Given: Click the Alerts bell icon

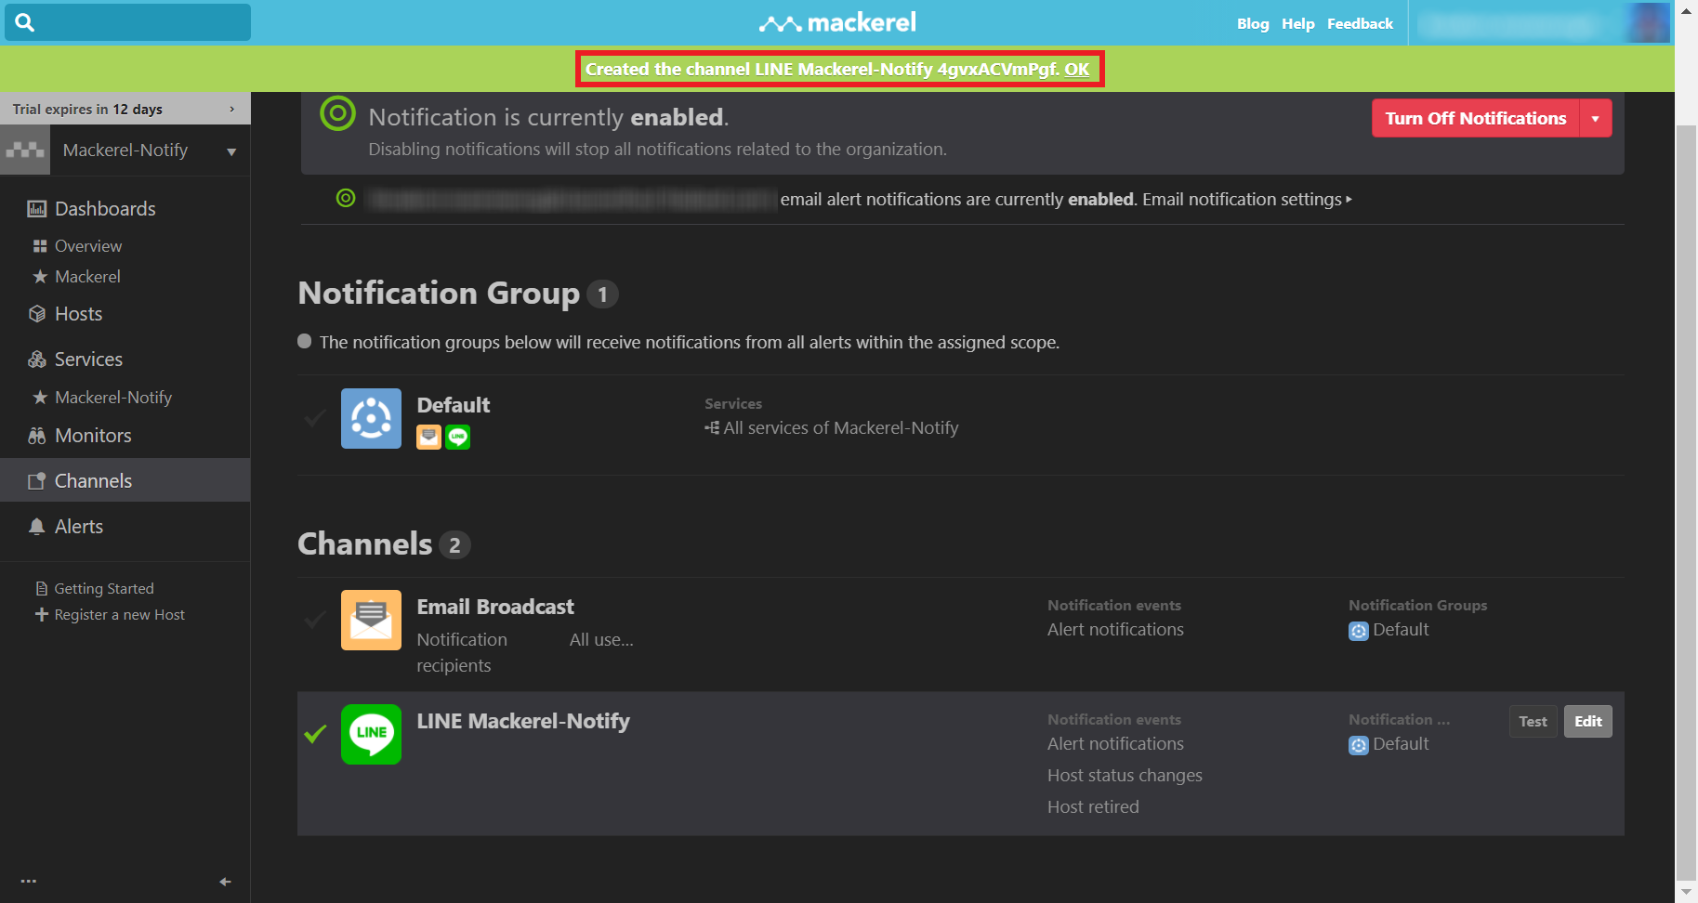Looking at the screenshot, I should coord(37,526).
